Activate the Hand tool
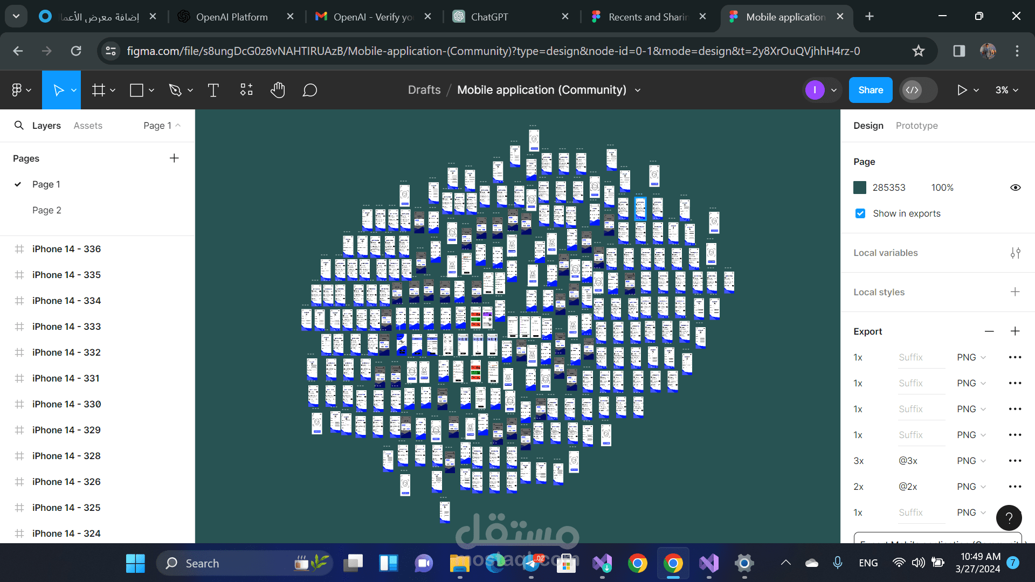The height and width of the screenshot is (582, 1035). point(278,90)
